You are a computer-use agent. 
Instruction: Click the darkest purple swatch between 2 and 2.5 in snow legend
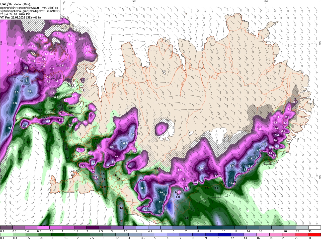coord(92,228)
